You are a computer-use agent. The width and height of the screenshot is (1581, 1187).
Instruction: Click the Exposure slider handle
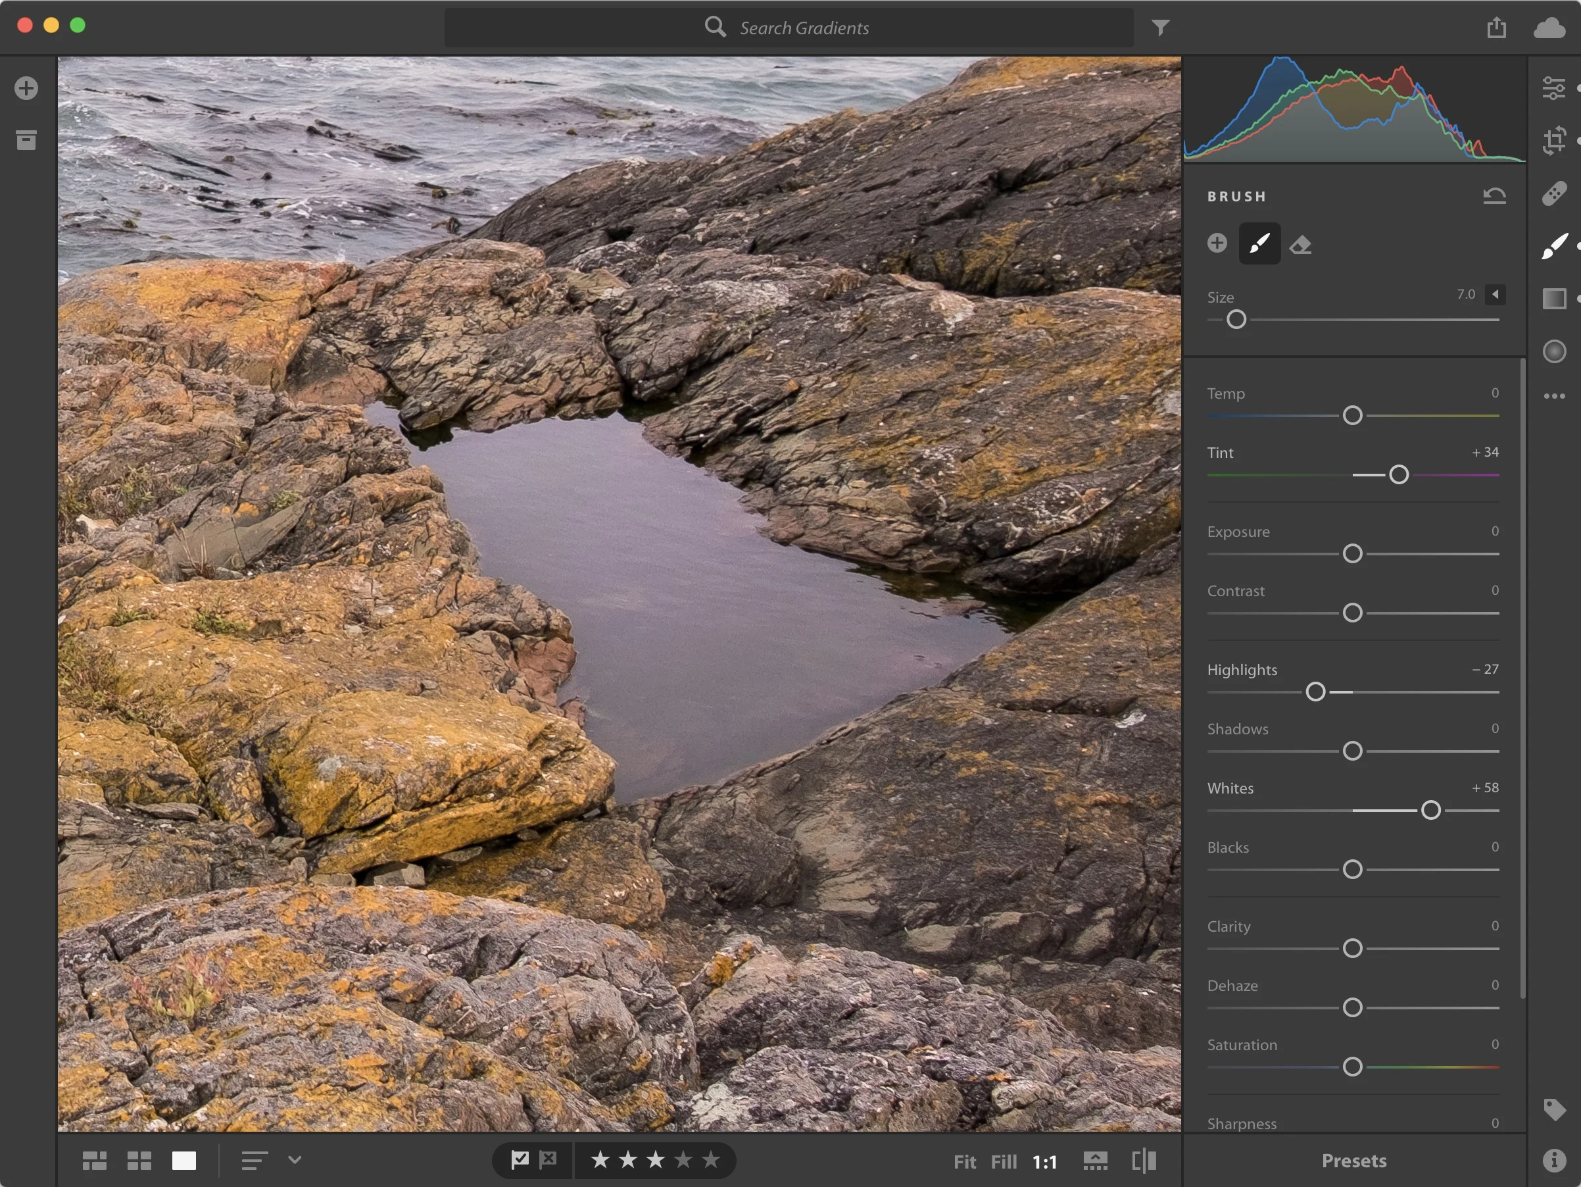[1352, 553]
